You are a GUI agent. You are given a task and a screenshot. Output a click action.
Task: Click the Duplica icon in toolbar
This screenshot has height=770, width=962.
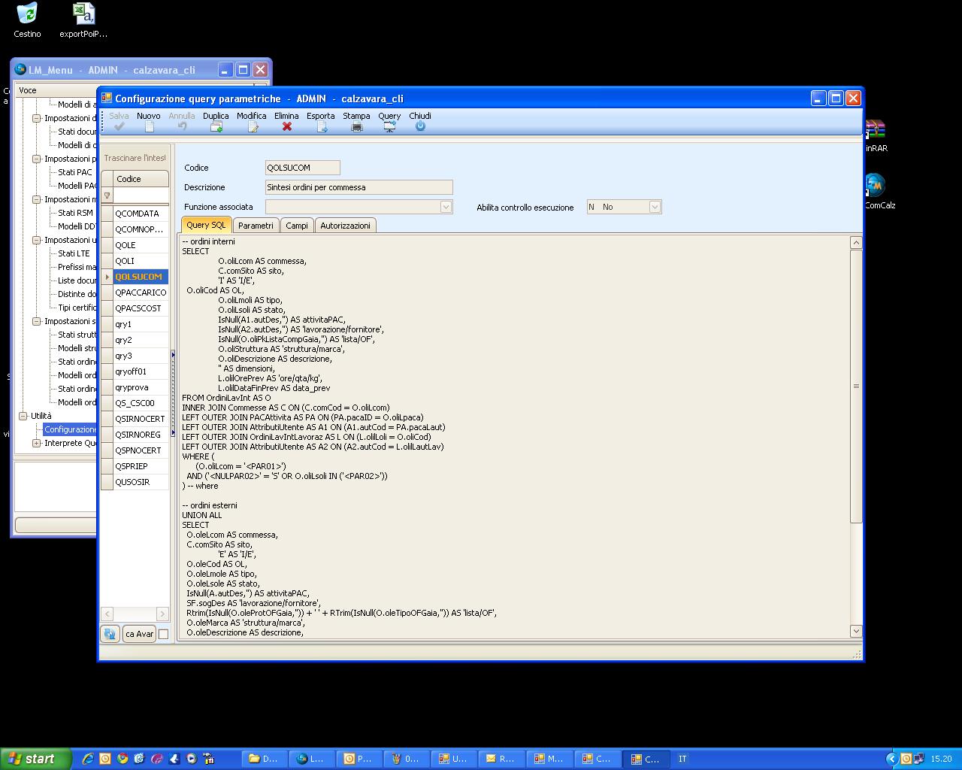[x=216, y=127]
